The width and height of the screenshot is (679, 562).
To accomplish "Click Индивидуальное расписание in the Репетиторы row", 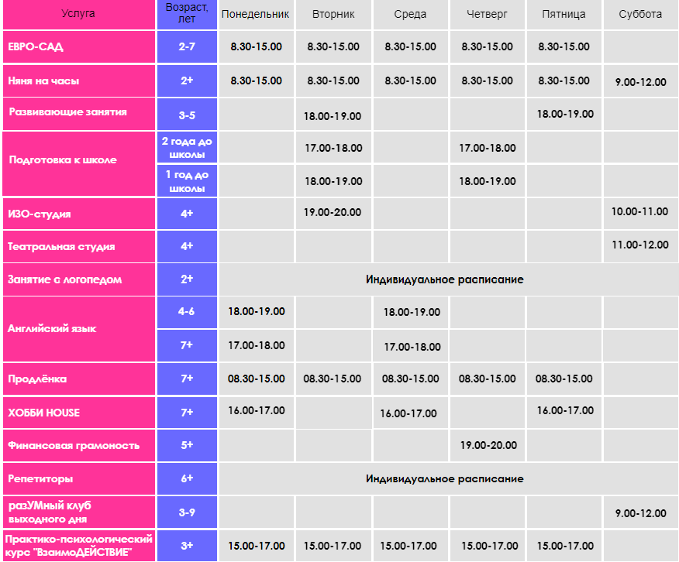I will 445,478.
